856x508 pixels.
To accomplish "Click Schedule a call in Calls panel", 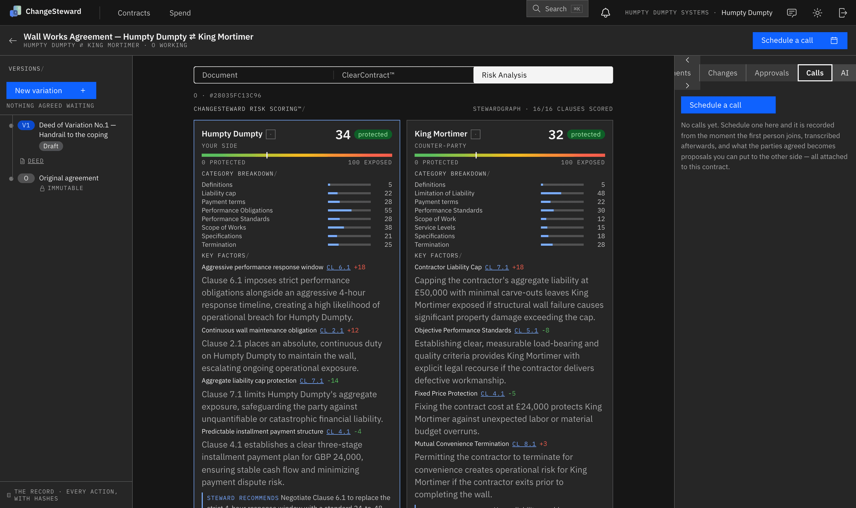I will click(x=728, y=105).
